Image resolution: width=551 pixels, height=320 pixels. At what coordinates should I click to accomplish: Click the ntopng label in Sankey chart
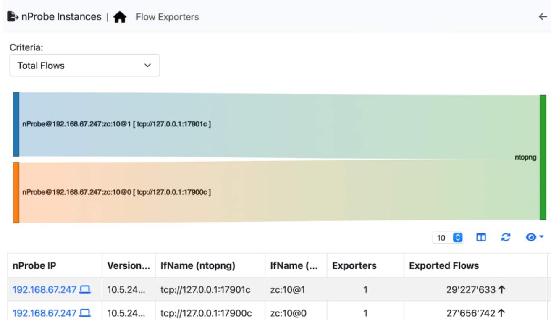pos(526,157)
